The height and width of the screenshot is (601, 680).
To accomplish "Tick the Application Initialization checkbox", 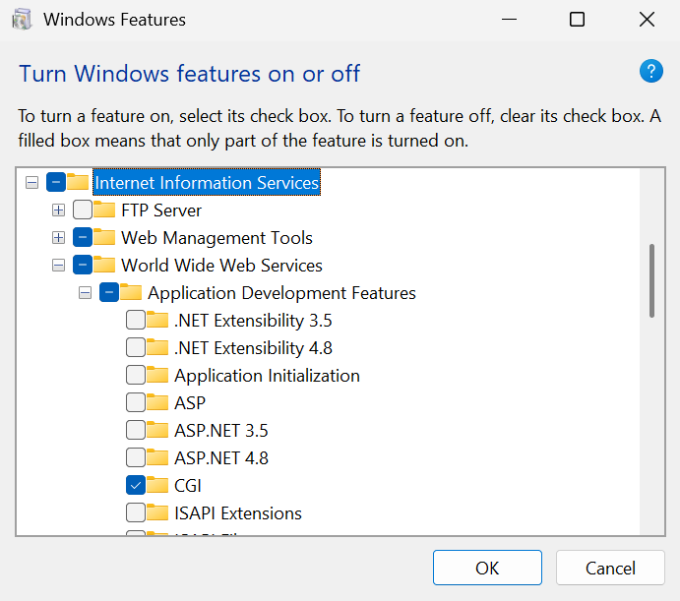I will point(136,375).
